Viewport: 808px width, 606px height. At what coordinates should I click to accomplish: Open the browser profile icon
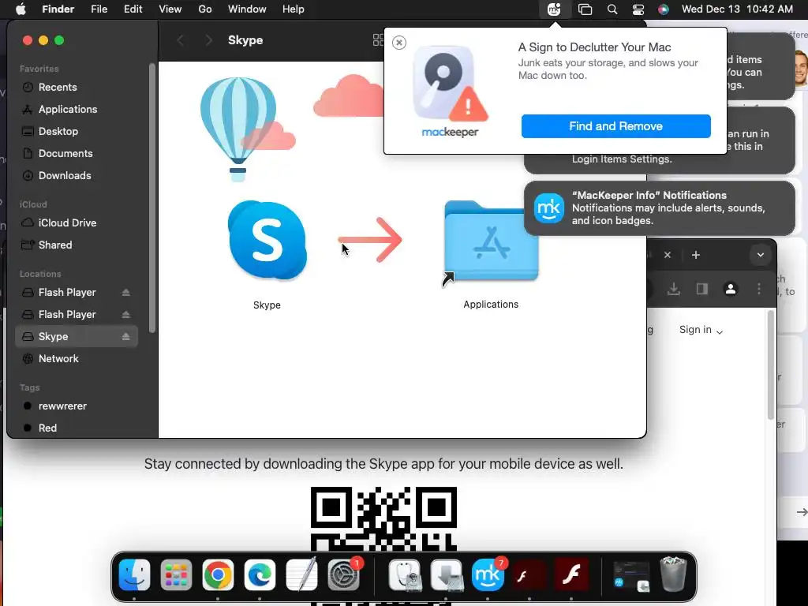point(730,289)
